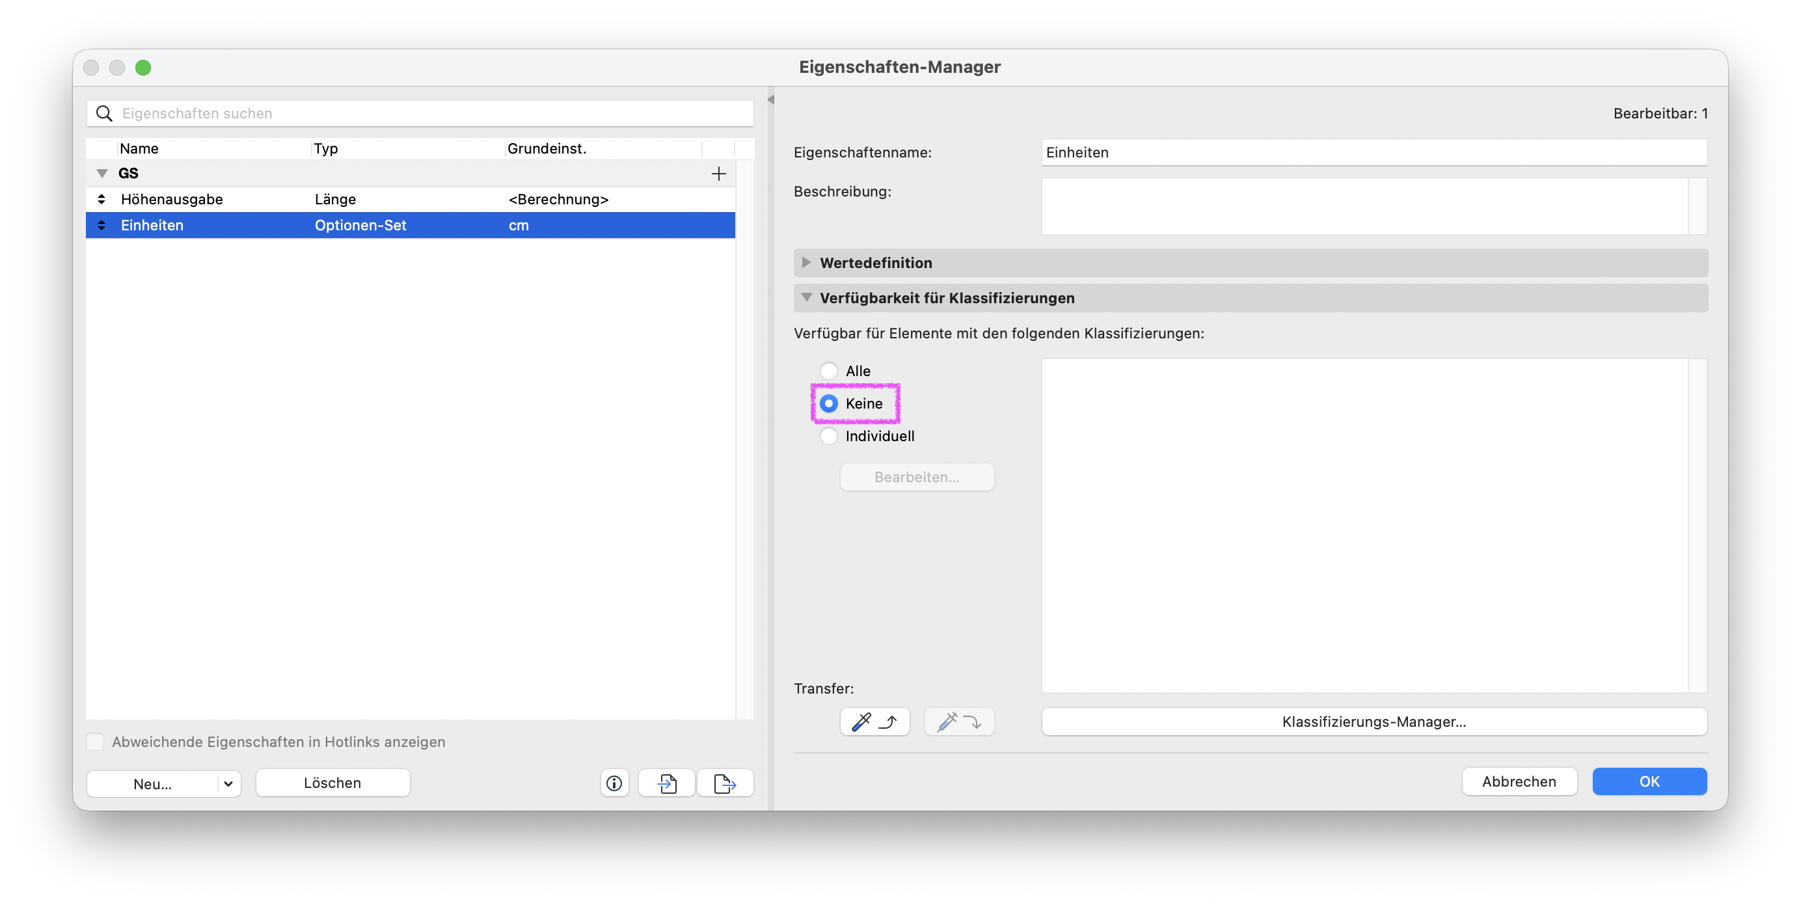Click the classification list box area scrollbar
Image resolution: width=1801 pixels, height=907 pixels.
click(x=1698, y=526)
